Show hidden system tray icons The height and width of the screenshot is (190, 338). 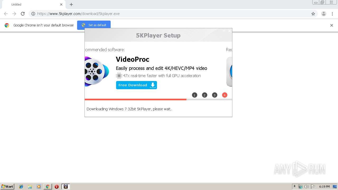[294, 187]
